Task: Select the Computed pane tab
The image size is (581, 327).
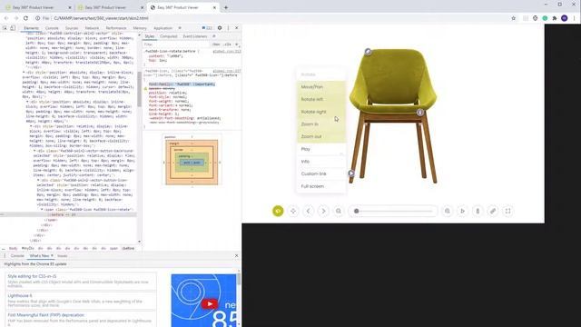Action: click(x=169, y=36)
